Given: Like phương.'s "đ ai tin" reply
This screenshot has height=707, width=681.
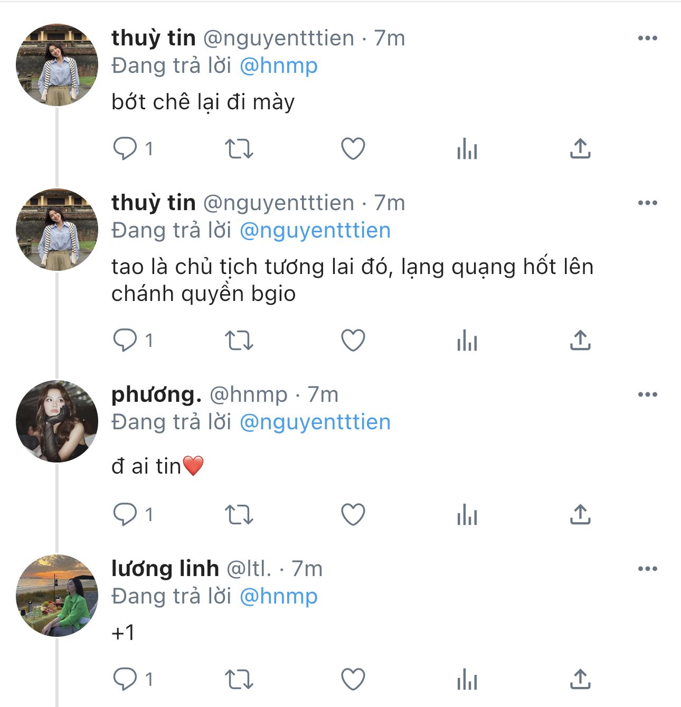Looking at the screenshot, I should tap(353, 514).
